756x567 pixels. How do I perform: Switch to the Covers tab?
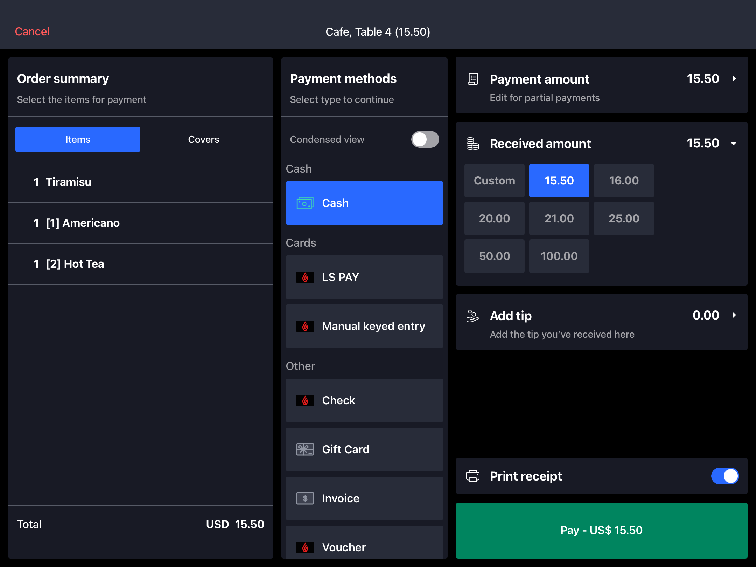[x=203, y=139]
